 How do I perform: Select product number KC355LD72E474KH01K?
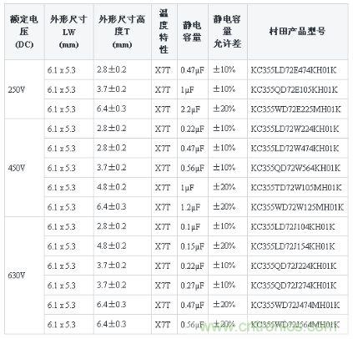point(294,70)
